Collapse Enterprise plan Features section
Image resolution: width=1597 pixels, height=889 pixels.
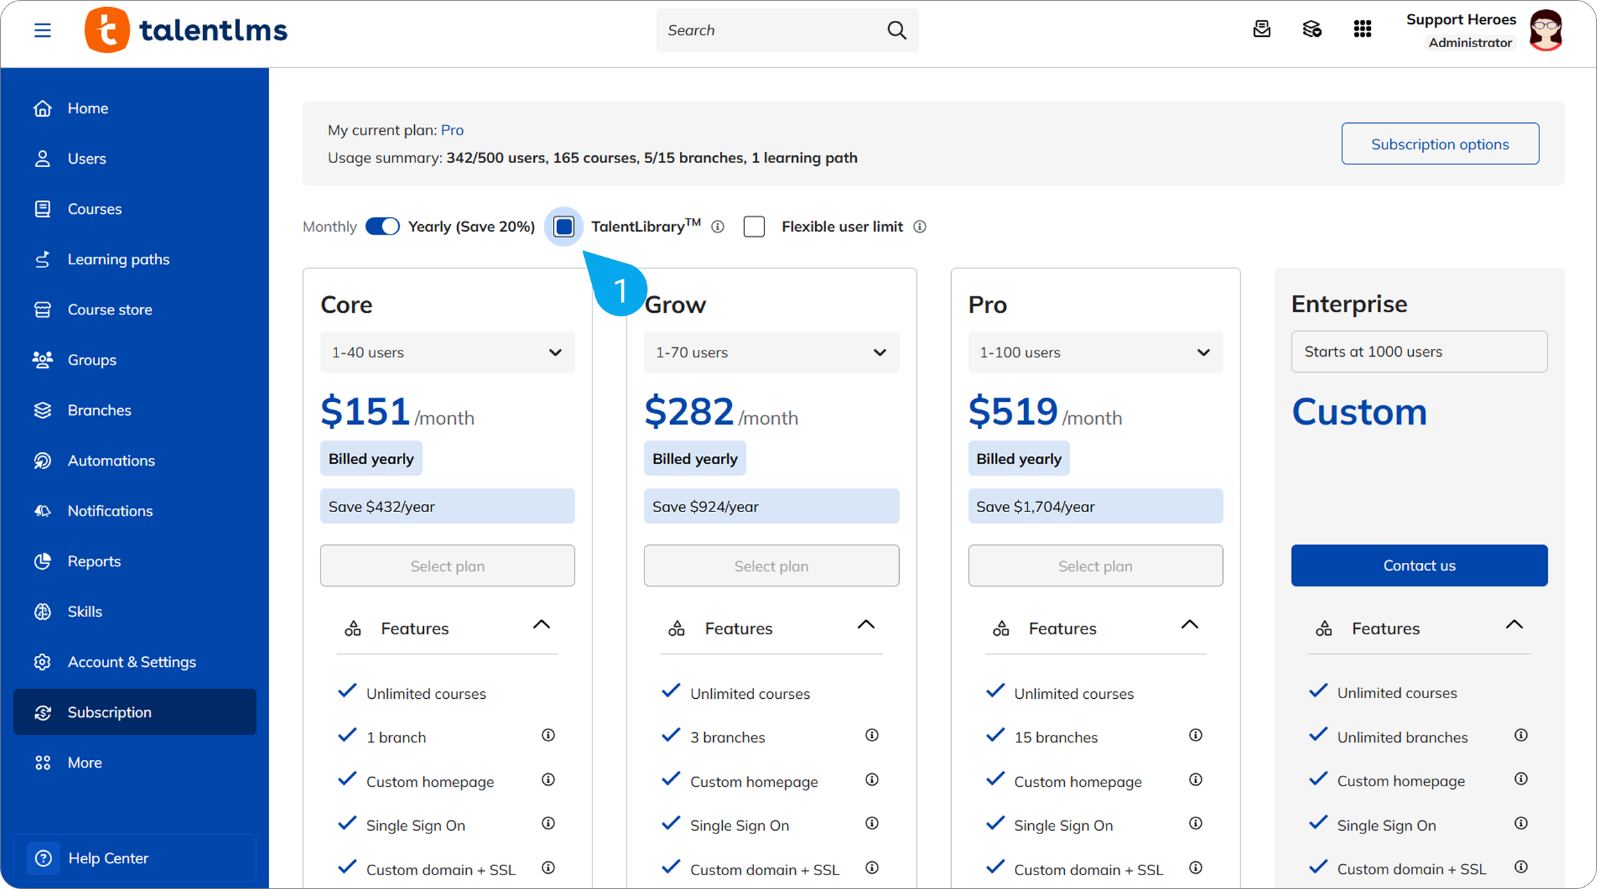[1514, 625]
